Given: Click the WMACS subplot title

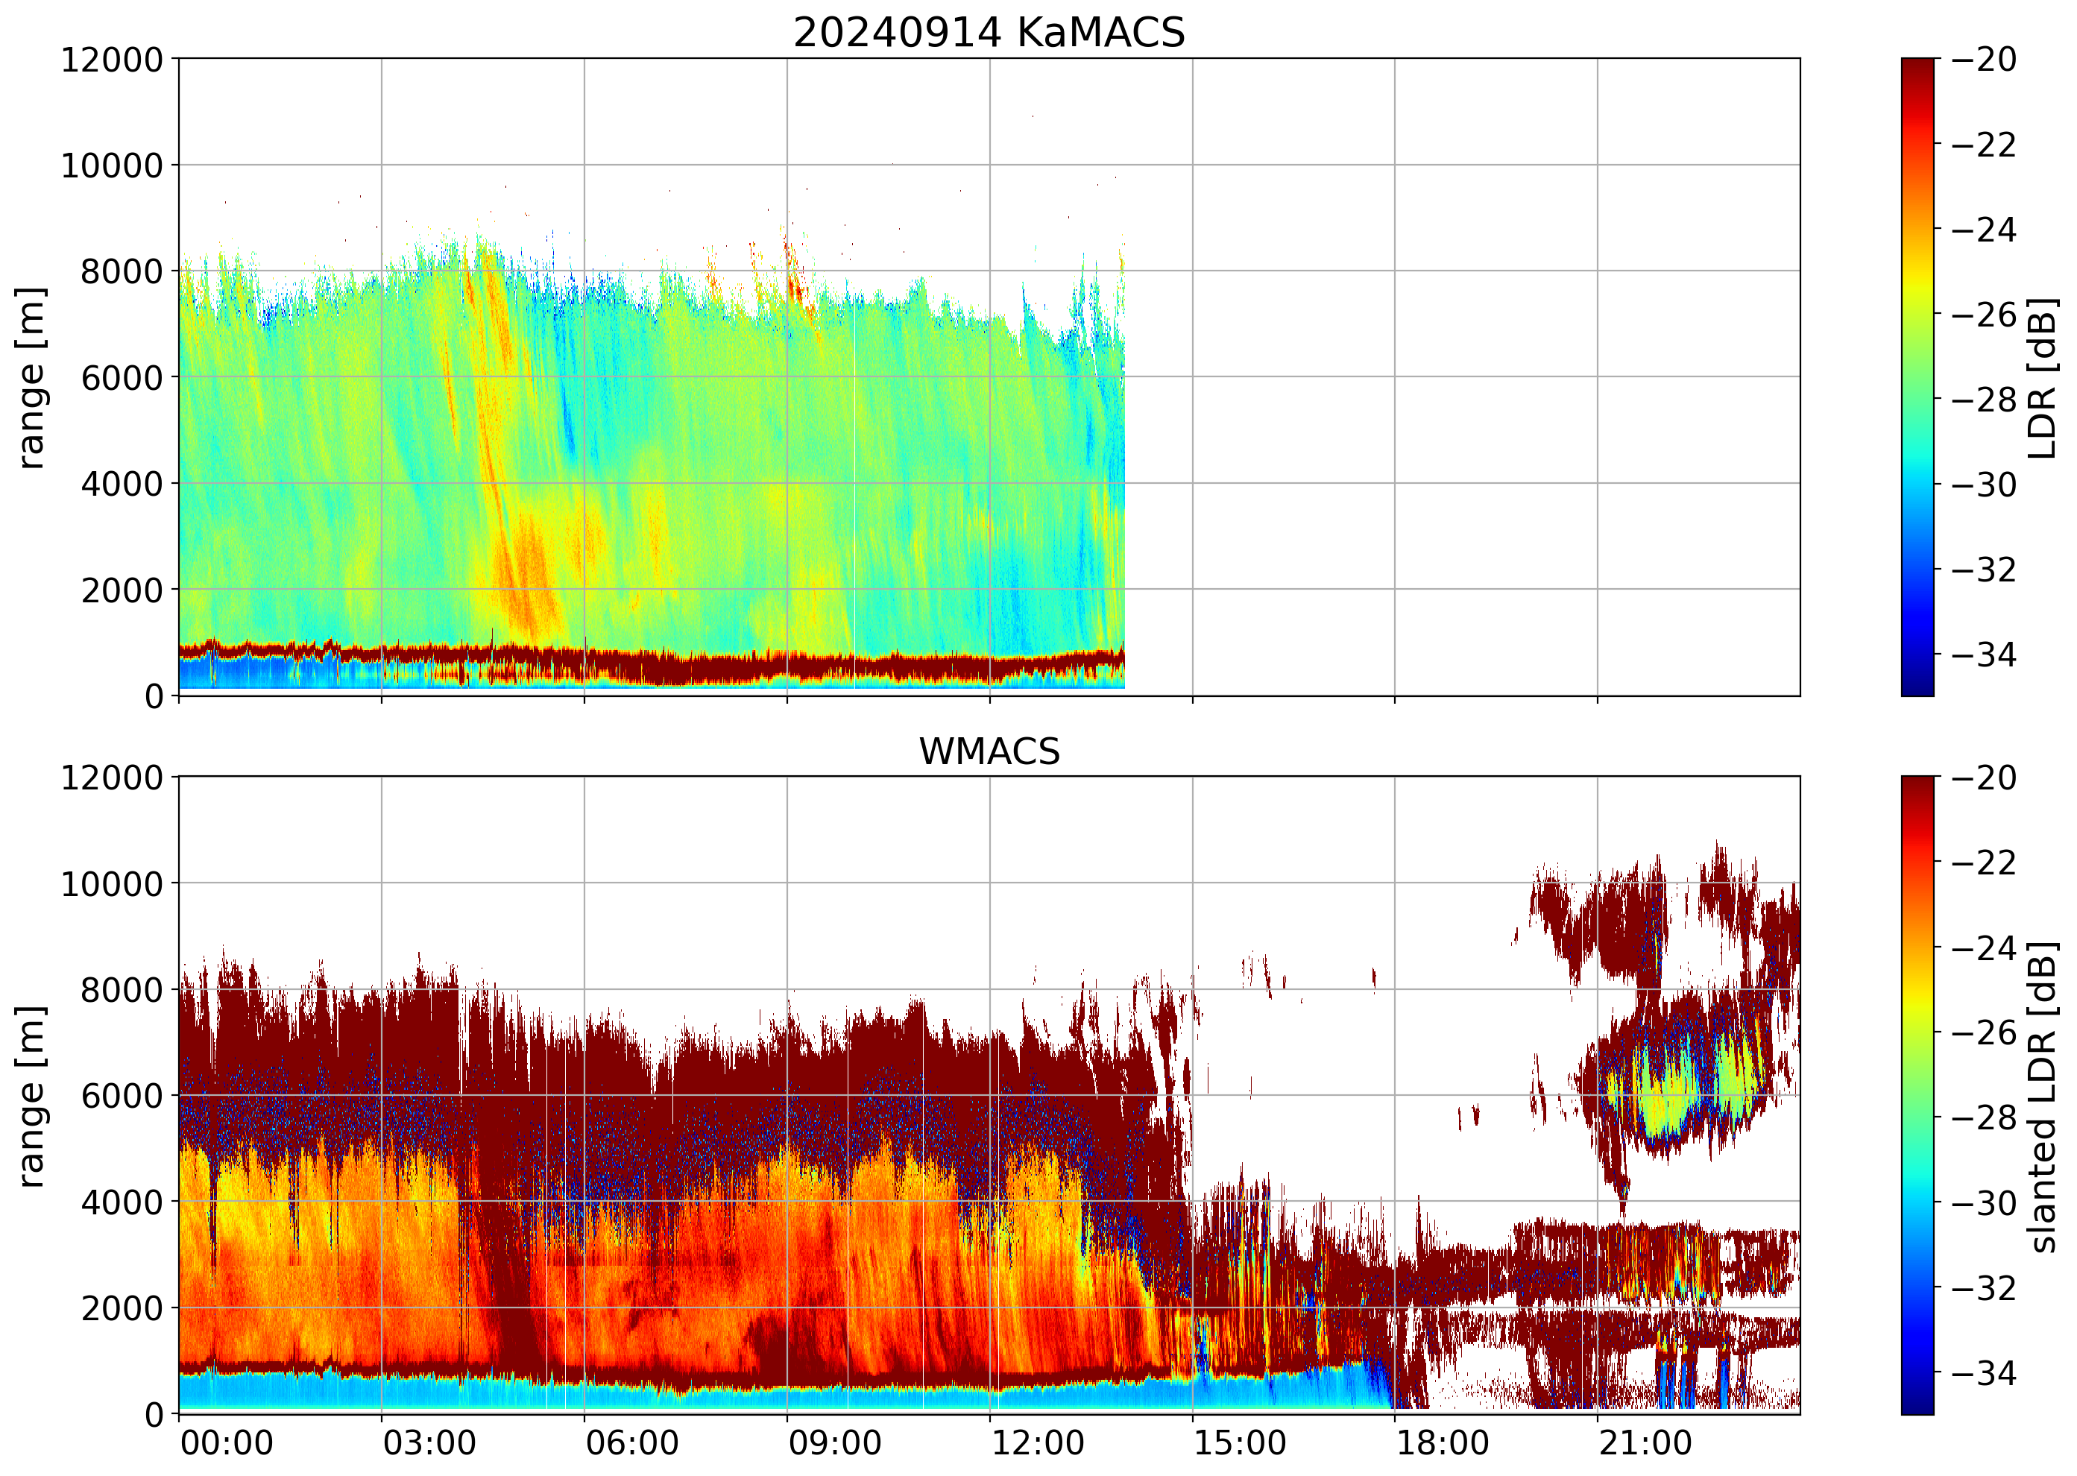Looking at the screenshot, I should (989, 751).
